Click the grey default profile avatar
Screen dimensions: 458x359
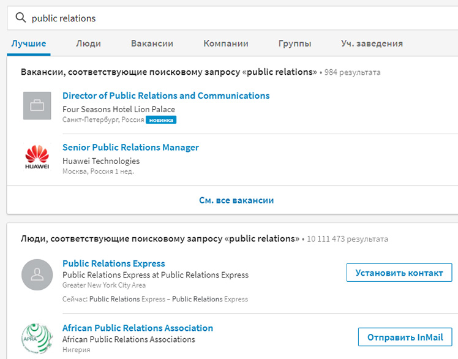pyautogui.click(x=37, y=275)
